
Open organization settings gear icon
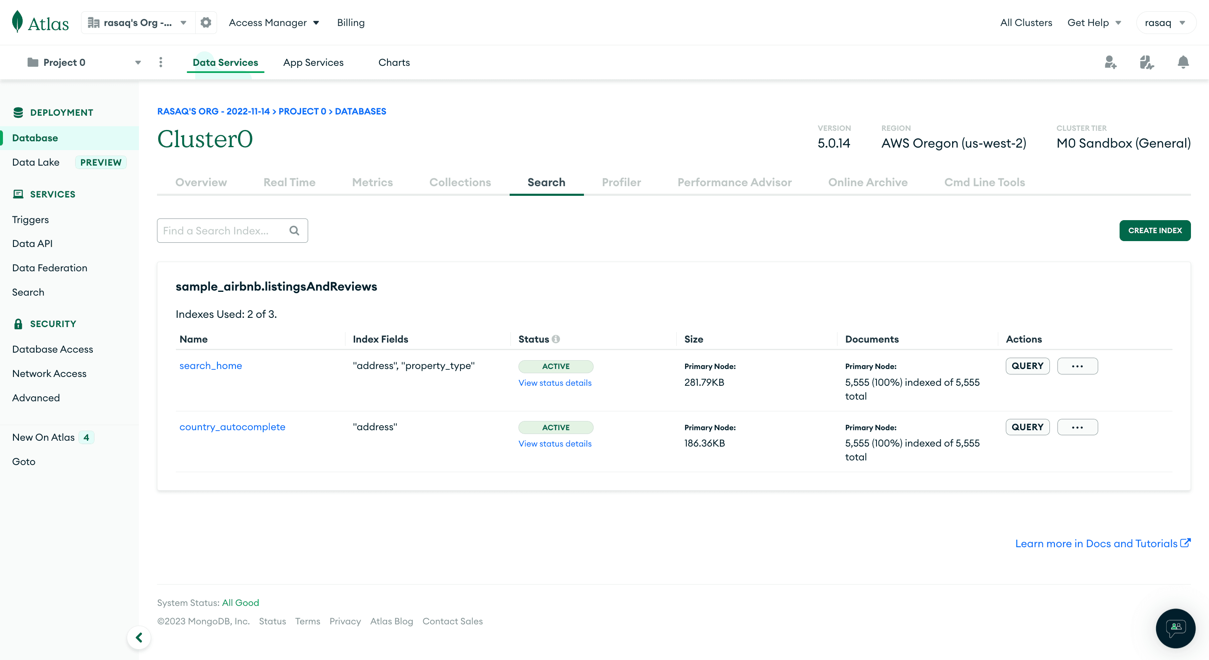pos(206,23)
